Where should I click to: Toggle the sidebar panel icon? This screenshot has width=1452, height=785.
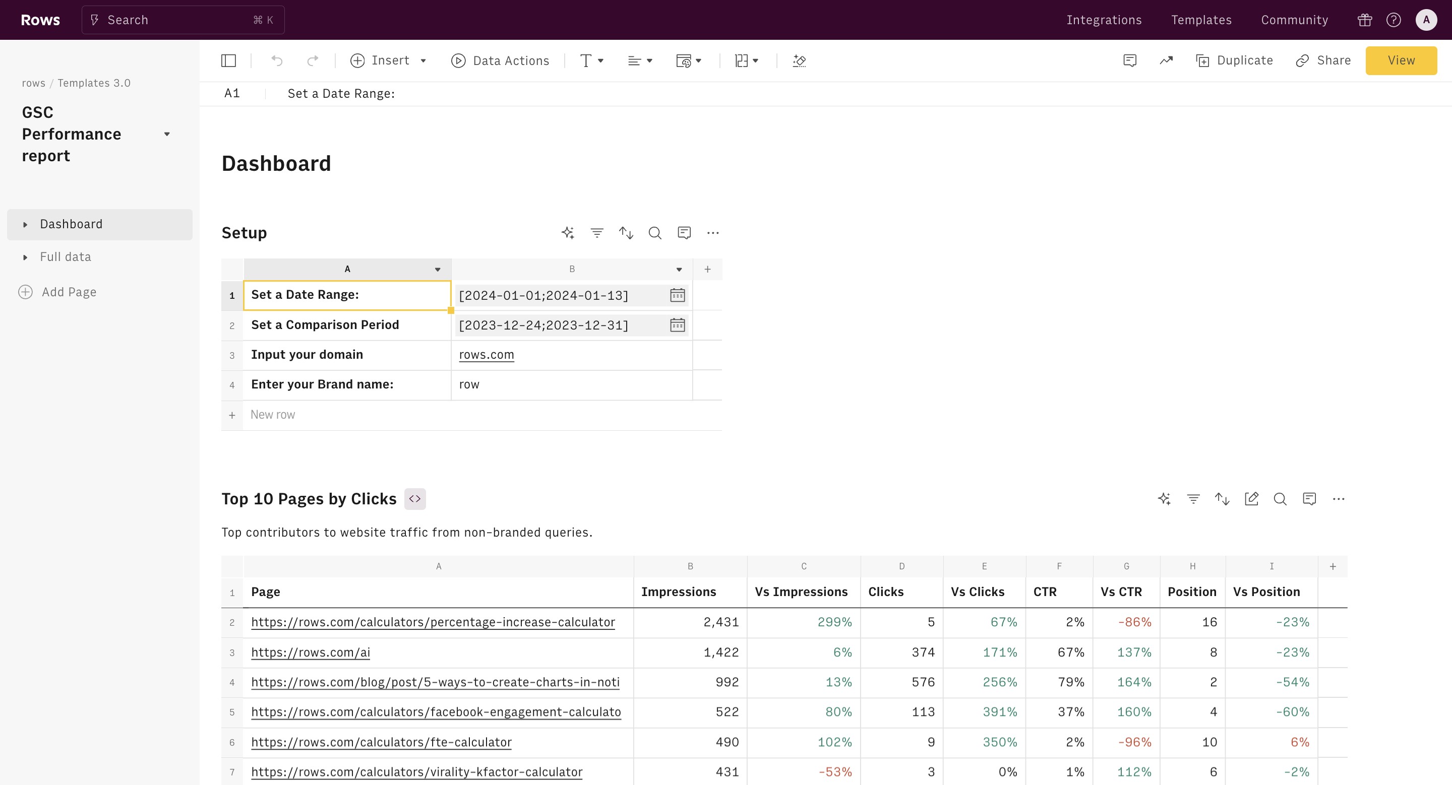pyautogui.click(x=228, y=60)
